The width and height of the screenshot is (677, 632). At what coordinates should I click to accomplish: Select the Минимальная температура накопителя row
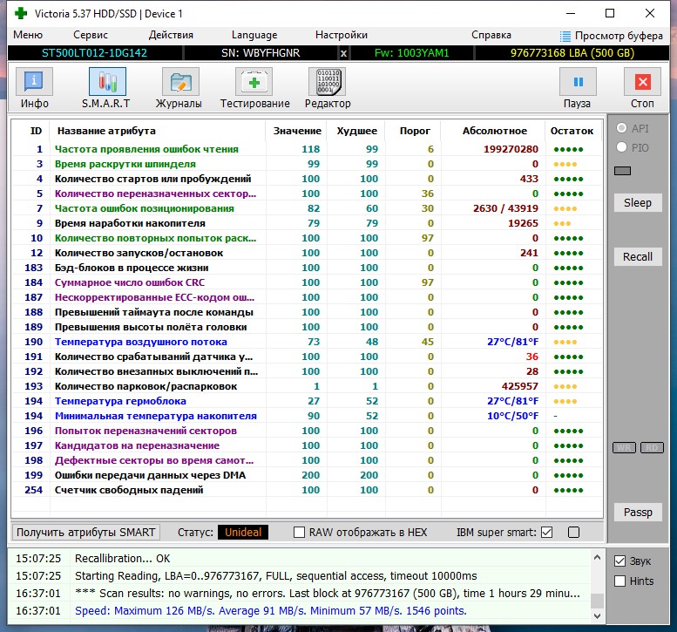click(307, 416)
